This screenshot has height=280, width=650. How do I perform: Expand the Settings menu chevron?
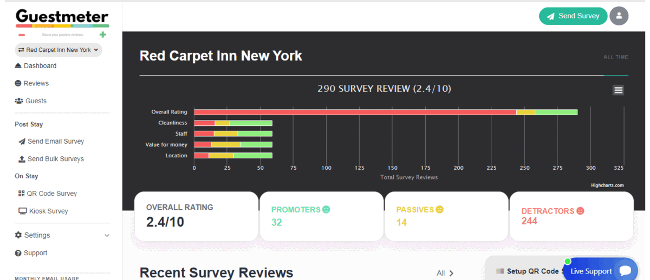(107, 236)
